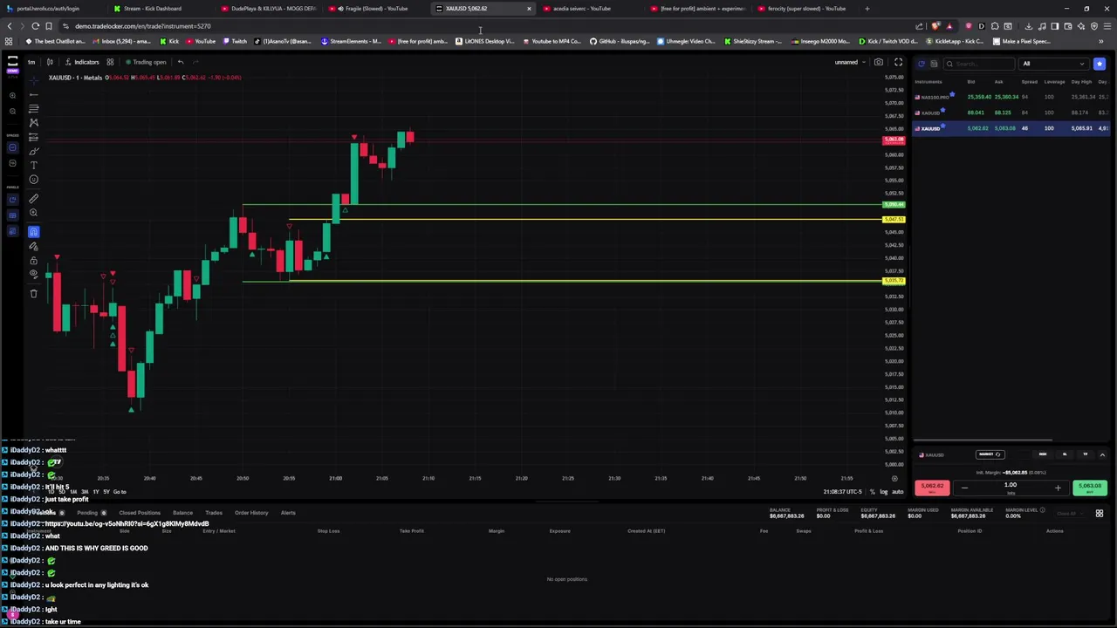Open the Pending orders tab
The height and width of the screenshot is (628, 1117).
pos(91,513)
